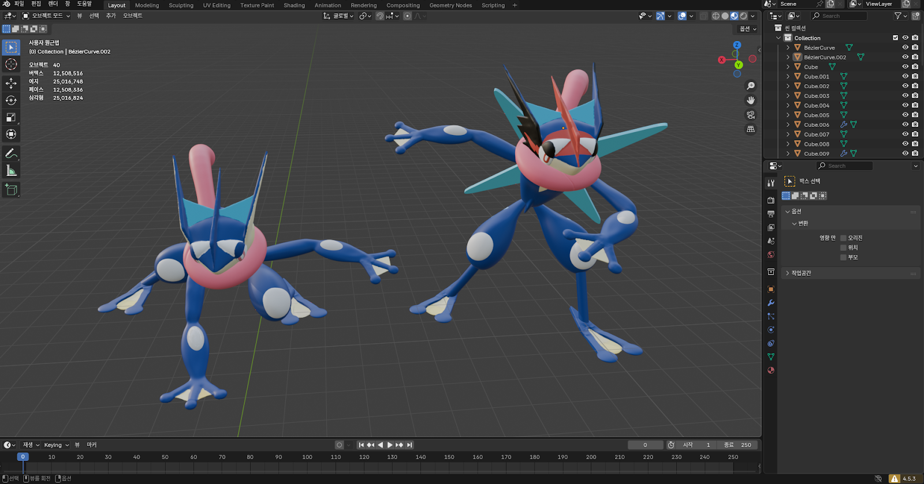Screen dimensions: 924x484
Task: Choose the Move tool
Action: click(11, 84)
